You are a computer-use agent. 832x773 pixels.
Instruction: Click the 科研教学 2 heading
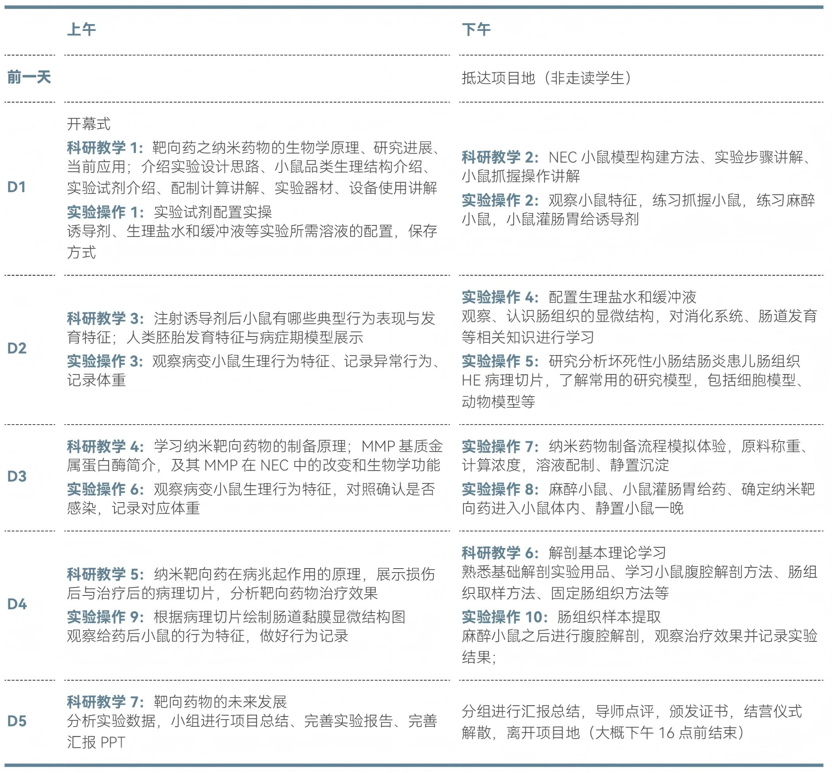[x=500, y=157]
